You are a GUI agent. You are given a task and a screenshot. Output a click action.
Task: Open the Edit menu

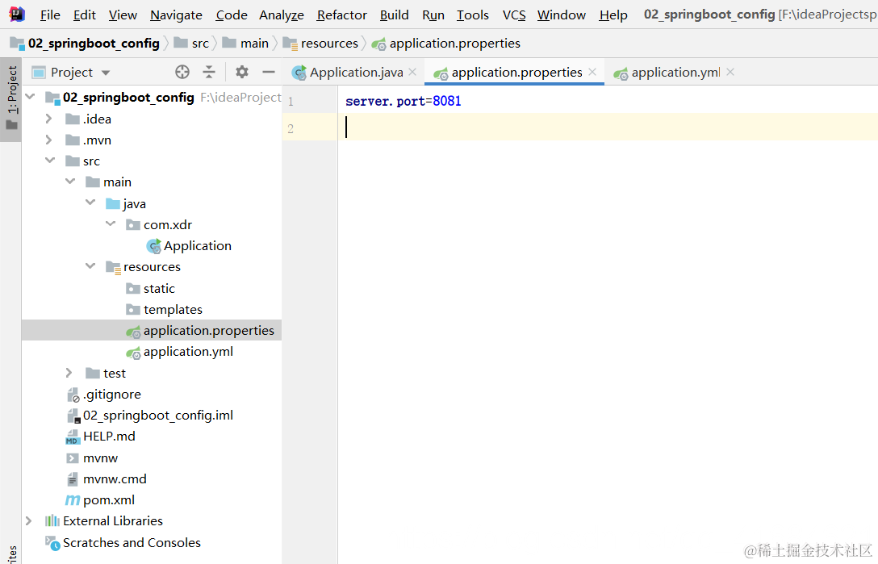coord(85,15)
